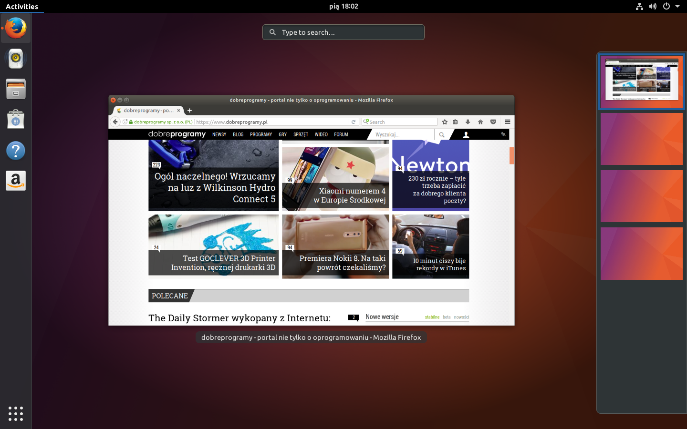Click the small icon right of the user profile icon
Screen dimensions: 687x429
tap(503, 134)
